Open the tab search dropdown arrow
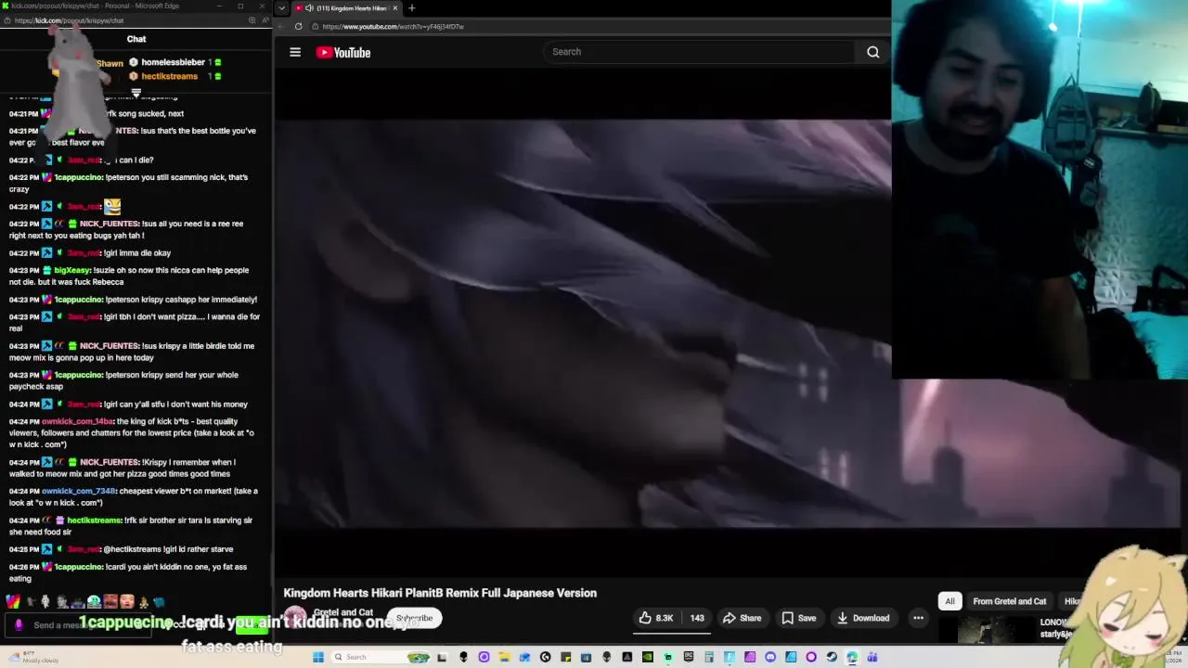This screenshot has width=1188, height=668. 282,8
